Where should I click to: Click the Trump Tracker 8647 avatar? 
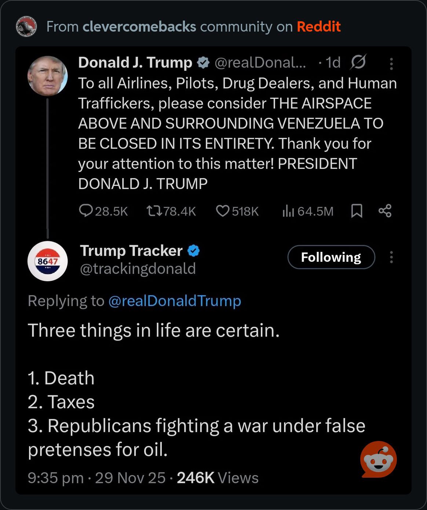(48, 261)
